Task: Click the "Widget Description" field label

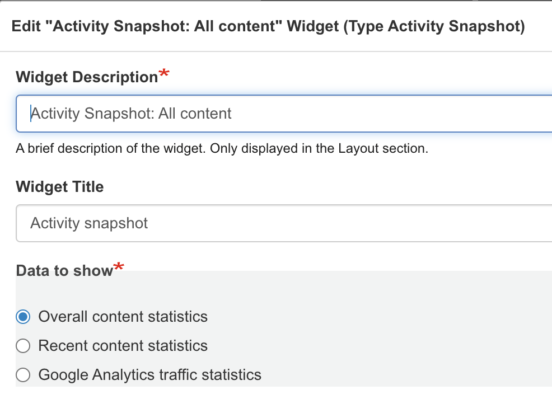Action: coord(87,77)
